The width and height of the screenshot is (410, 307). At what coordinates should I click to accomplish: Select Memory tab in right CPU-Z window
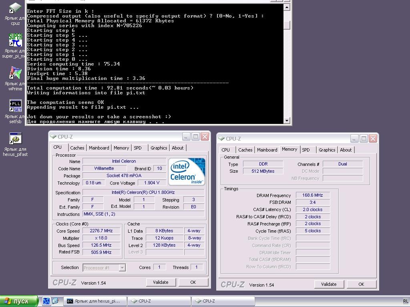click(x=289, y=150)
